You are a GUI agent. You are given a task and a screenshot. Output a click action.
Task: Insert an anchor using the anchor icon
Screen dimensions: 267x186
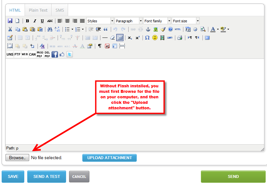148,29
